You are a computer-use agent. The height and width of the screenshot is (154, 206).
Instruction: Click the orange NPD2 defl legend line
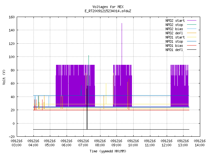[192, 33]
